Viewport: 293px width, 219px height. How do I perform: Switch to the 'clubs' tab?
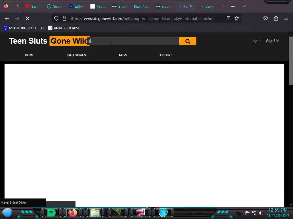click(x=163, y=6)
